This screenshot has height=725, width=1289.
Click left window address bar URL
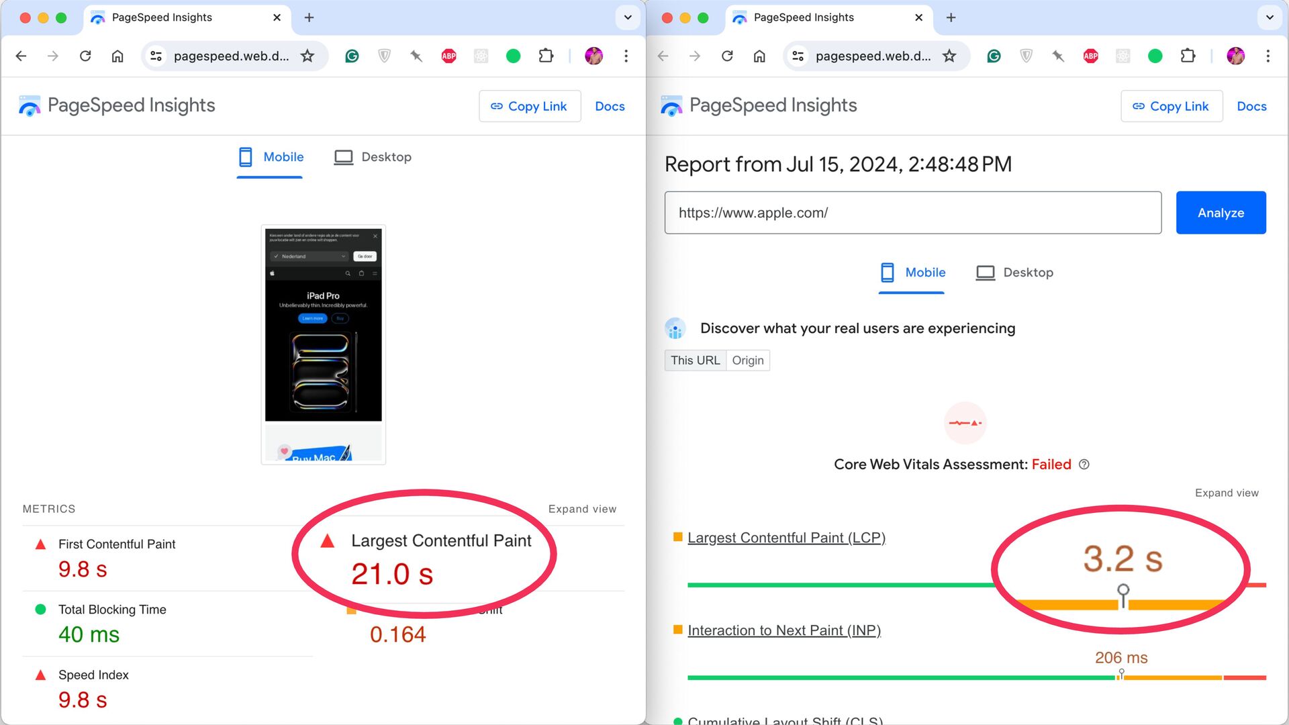tap(231, 56)
